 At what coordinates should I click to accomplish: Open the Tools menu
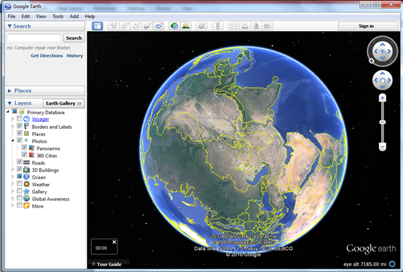coord(58,16)
